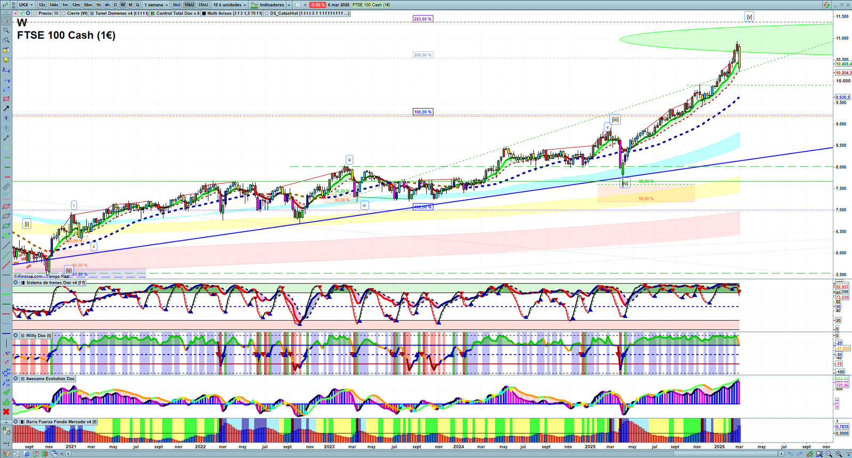The height and width of the screenshot is (458, 852).
Task: Click the [iii] wave label near 9.000
Action: pyautogui.click(x=615, y=120)
